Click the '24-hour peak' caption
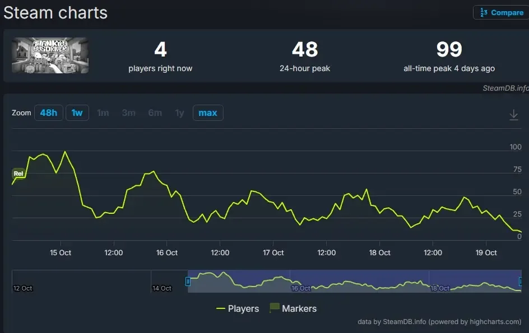The width and height of the screenshot is (529, 333). tap(305, 68)
